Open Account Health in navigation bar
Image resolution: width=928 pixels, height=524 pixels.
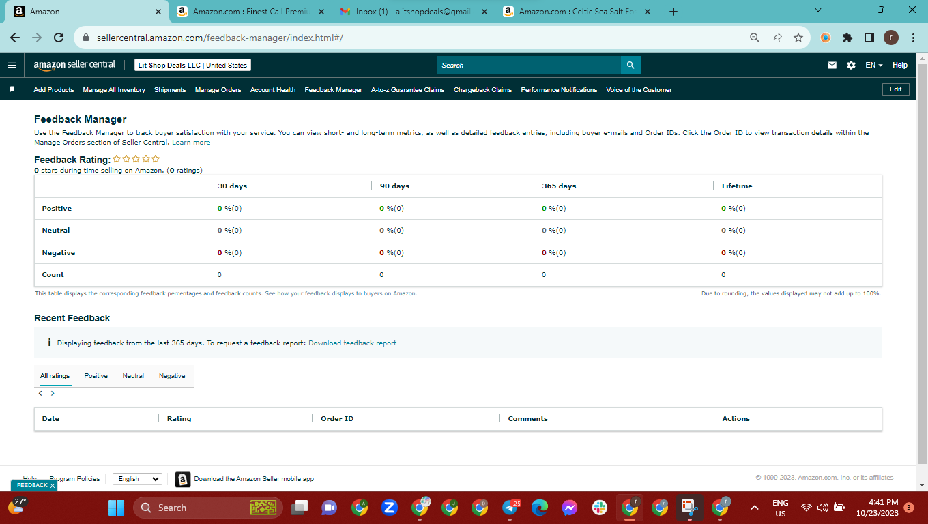coord(273,90)
